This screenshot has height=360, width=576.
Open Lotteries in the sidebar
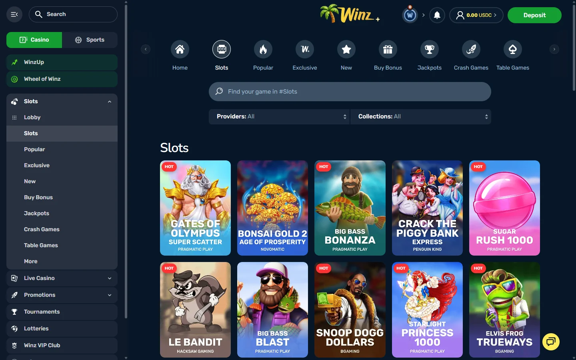click(x=62, y=329)
